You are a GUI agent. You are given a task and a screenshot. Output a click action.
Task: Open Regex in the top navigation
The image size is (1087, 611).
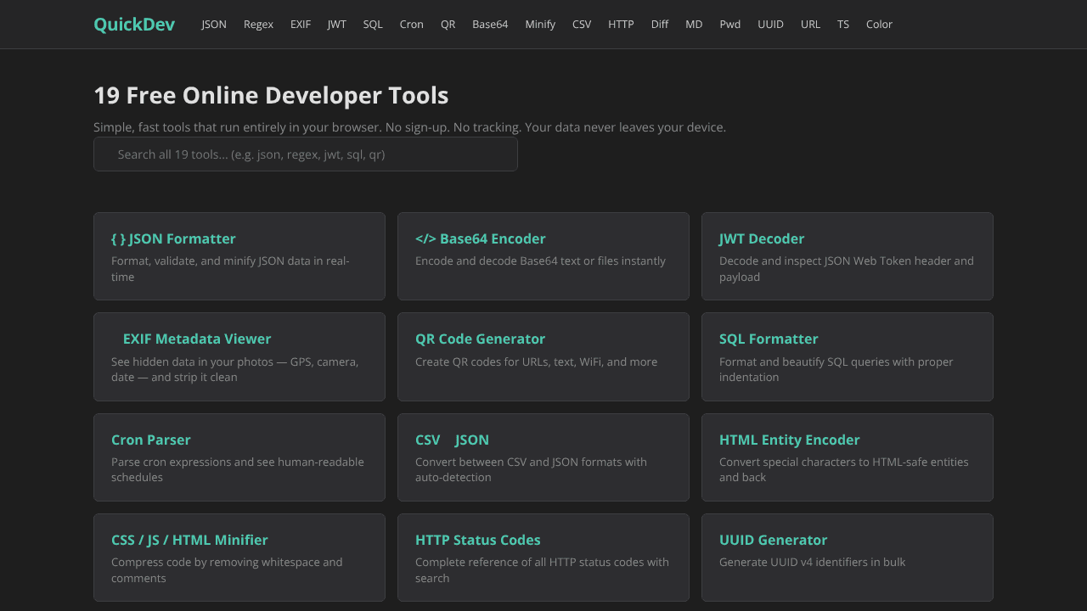[258, 25]
